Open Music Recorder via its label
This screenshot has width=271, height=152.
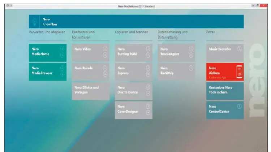coord(220,49)
